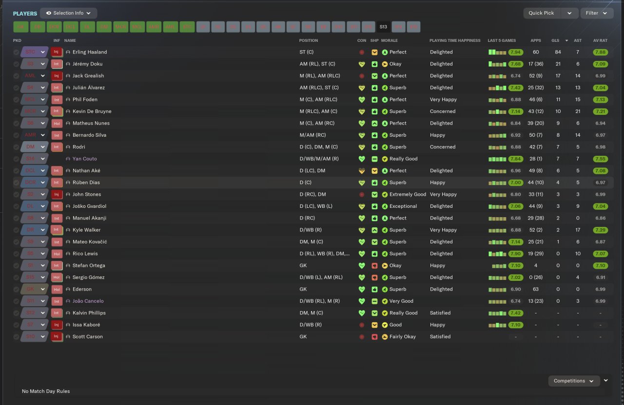
Task: Sort by the Name column header
Action: 70,40
